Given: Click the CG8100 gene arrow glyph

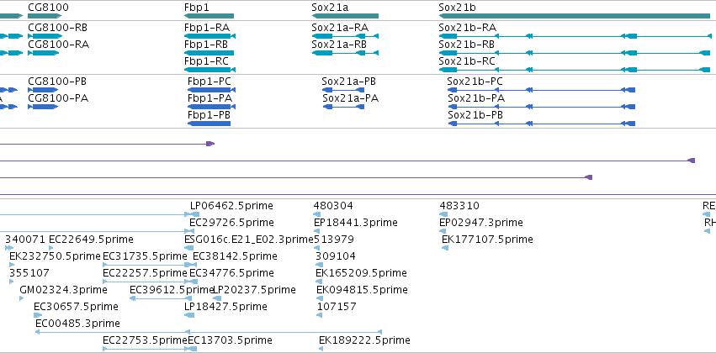Looking at the screenshot, I should tap(45, 16).
